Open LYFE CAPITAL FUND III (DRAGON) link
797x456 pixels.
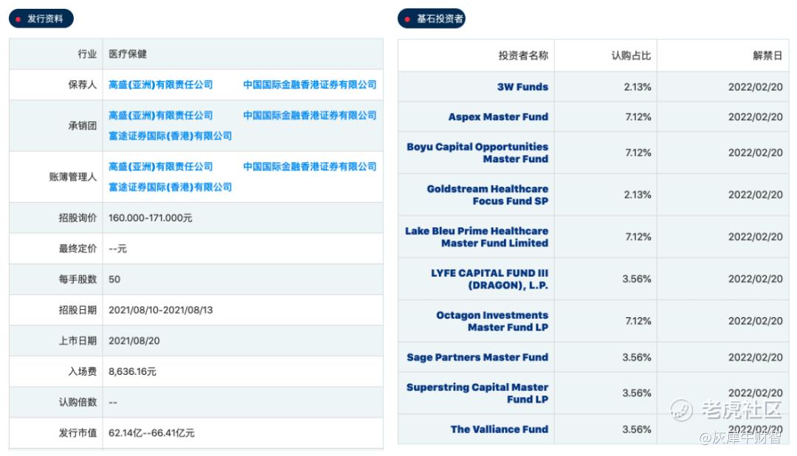coord(489,279)
